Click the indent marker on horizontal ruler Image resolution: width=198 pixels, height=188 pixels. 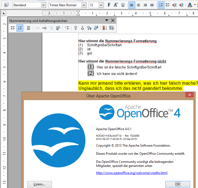click(x=78, y=13)
